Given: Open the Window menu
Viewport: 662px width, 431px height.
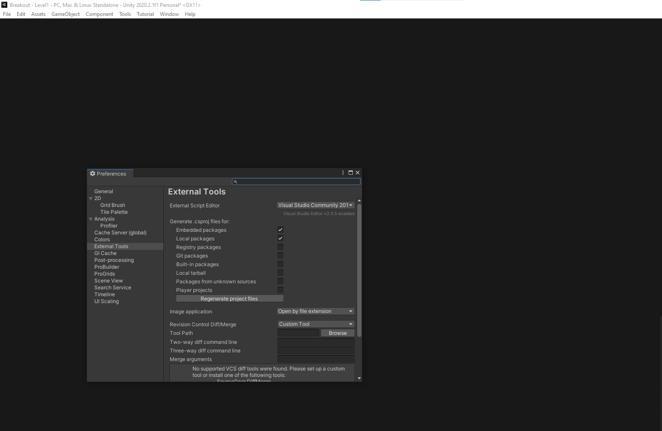Looking at the screenshot, I should (x=169, y=14).
